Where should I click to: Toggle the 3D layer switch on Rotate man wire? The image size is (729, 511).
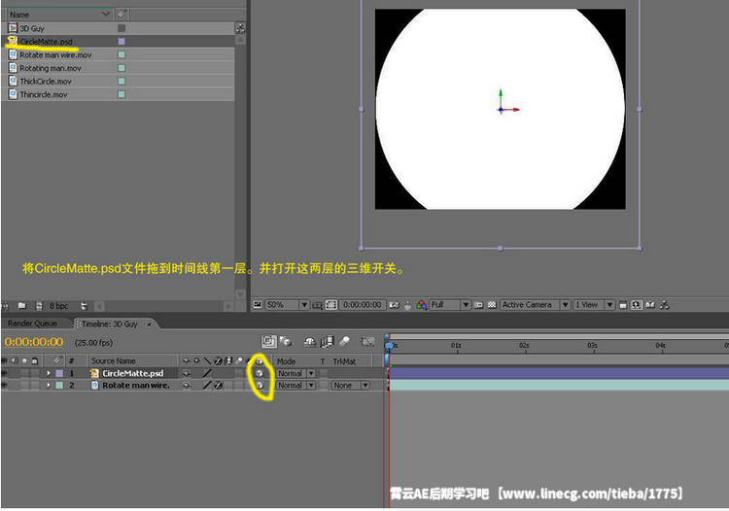260,386
